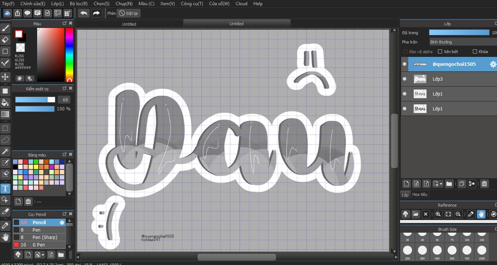This screenshot has height=265, width=497.
Task: Select the G Pen brush
Action: point(39,245)
